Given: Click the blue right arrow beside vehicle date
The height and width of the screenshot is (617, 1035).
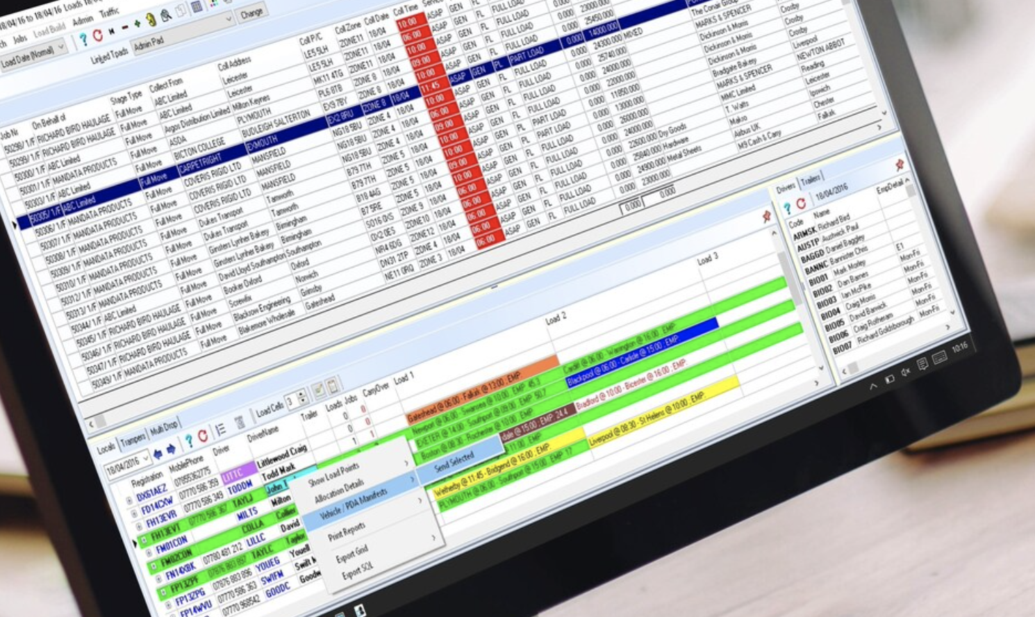Looking at the screenshot, I should tap(170, 450).
